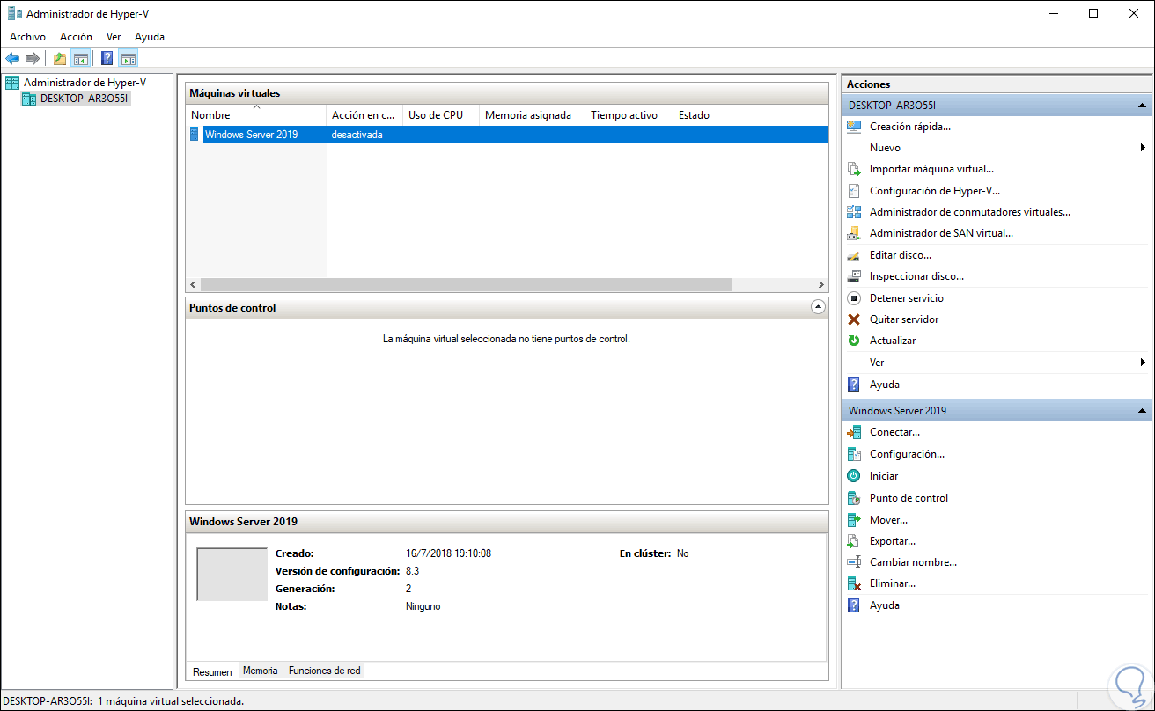This screenshot has width=1155, height=711.
Task: Select Administrador de Hyper-V root tree node
Action: tap(85, 83)
